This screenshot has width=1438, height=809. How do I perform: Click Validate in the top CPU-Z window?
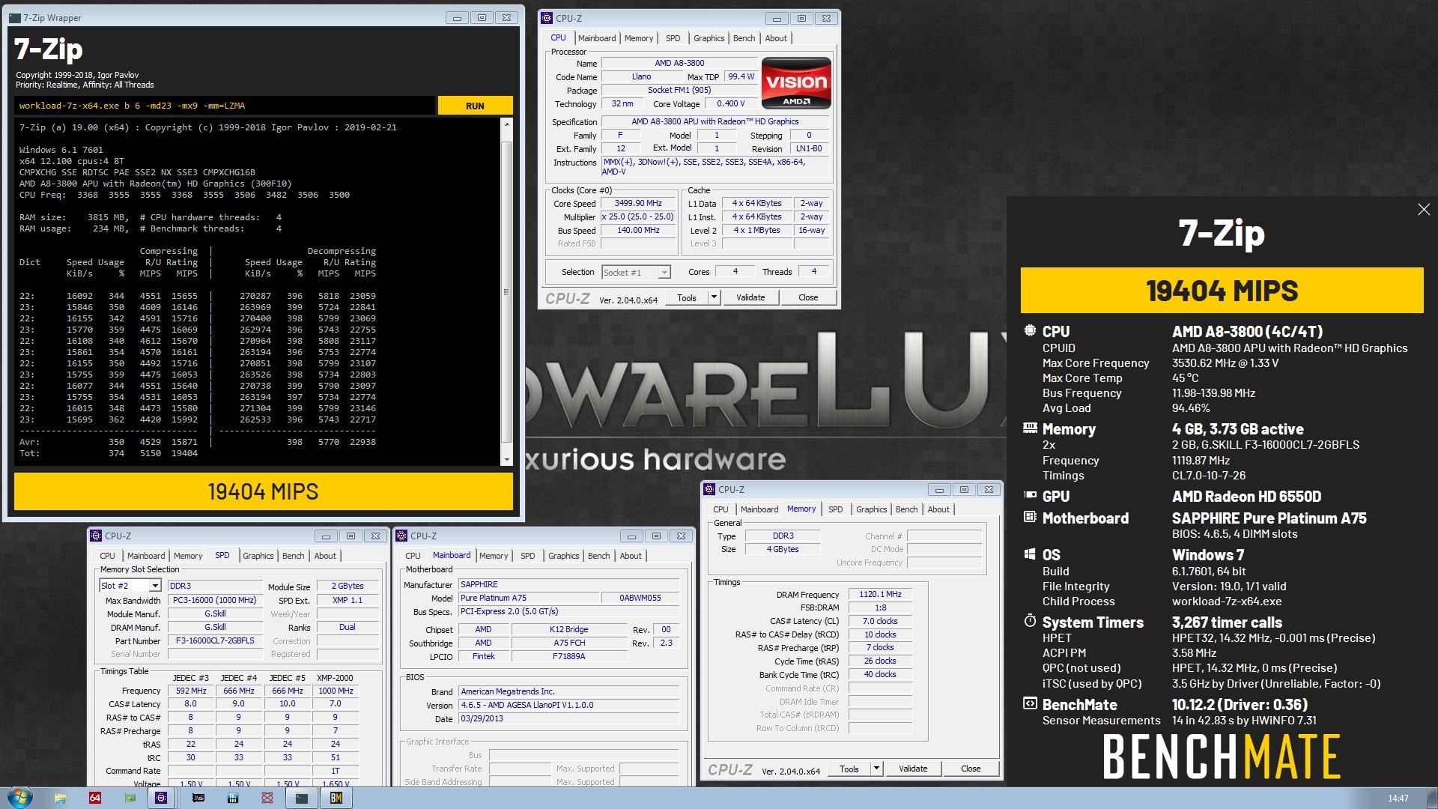pos(750,297)
